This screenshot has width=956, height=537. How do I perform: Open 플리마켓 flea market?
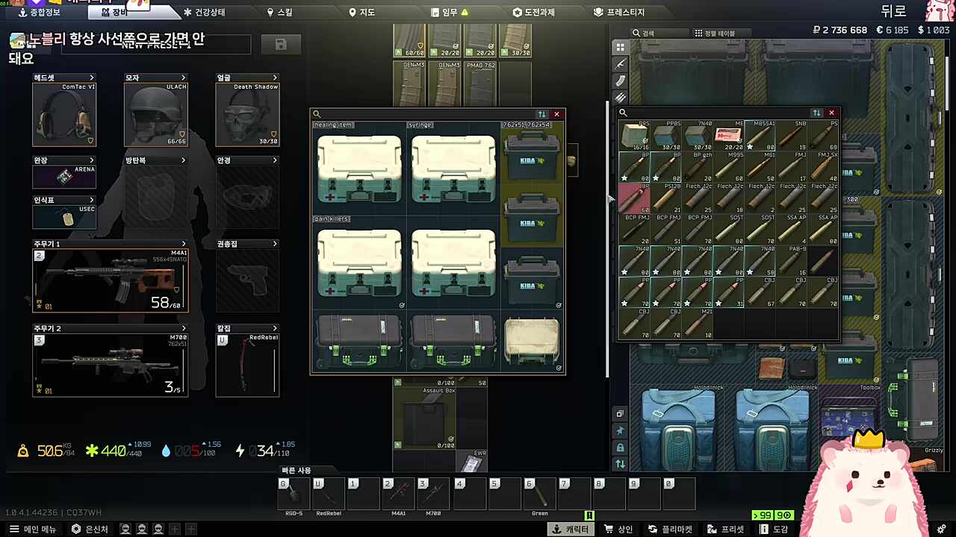pyautogui.click(x=670, y=529)
